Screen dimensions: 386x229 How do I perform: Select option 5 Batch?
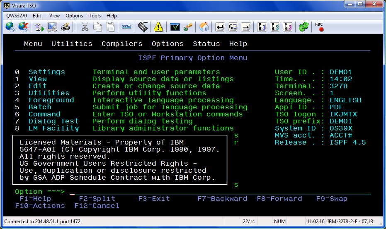(40, 107)
